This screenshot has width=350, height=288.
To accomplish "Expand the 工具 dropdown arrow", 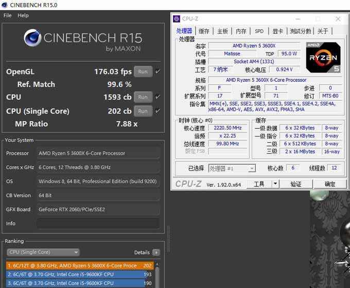I will tap(275, 184).
